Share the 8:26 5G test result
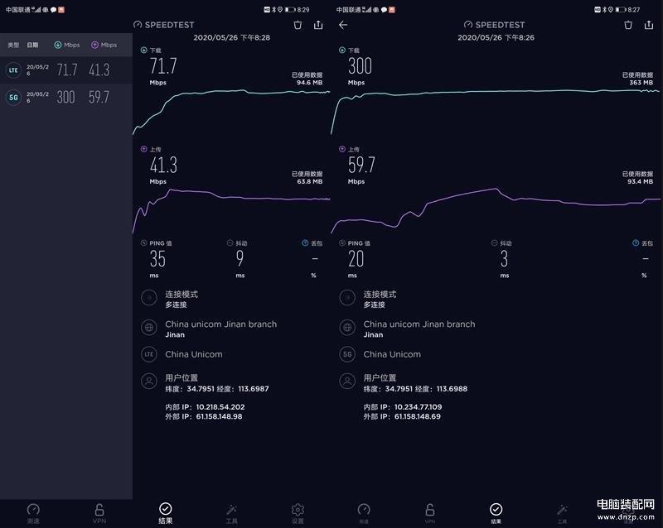Image resolution: width=663 pixels, height=528 pixels. (x=649, y=25)
